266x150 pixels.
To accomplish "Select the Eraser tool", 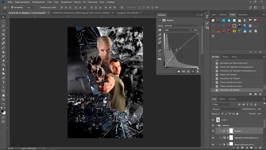I will click(3, 60).
